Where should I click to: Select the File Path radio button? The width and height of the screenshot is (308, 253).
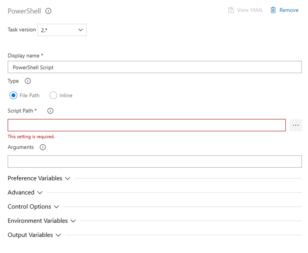(13, 95)
